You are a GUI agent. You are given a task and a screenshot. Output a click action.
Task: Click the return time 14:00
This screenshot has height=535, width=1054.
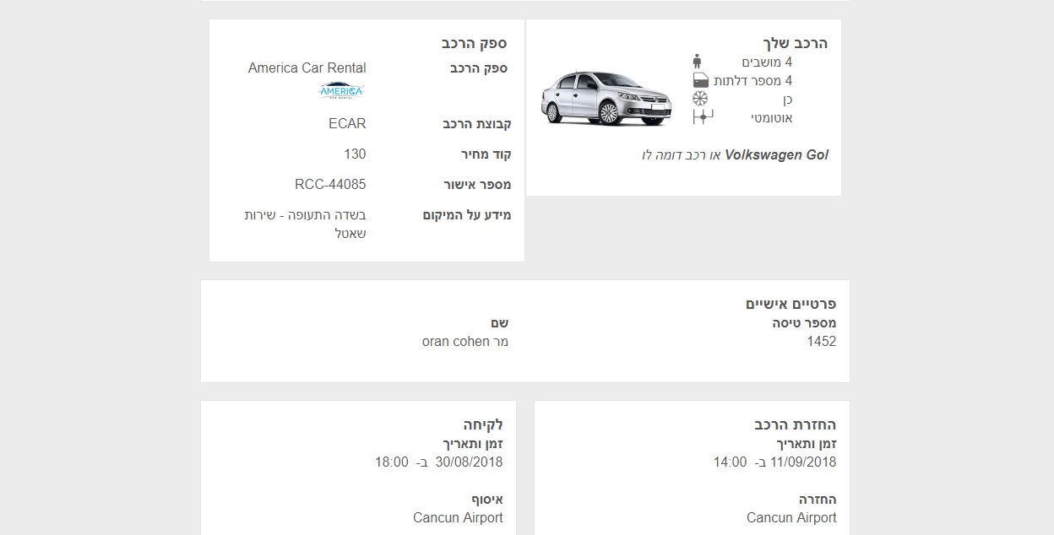pos(730,462)
